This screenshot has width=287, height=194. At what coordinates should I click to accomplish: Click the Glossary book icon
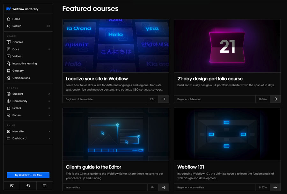coord(9,71)
